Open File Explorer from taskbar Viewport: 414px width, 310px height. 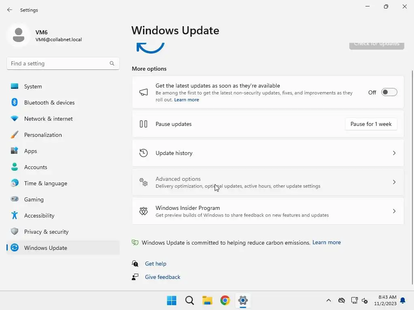207,300
